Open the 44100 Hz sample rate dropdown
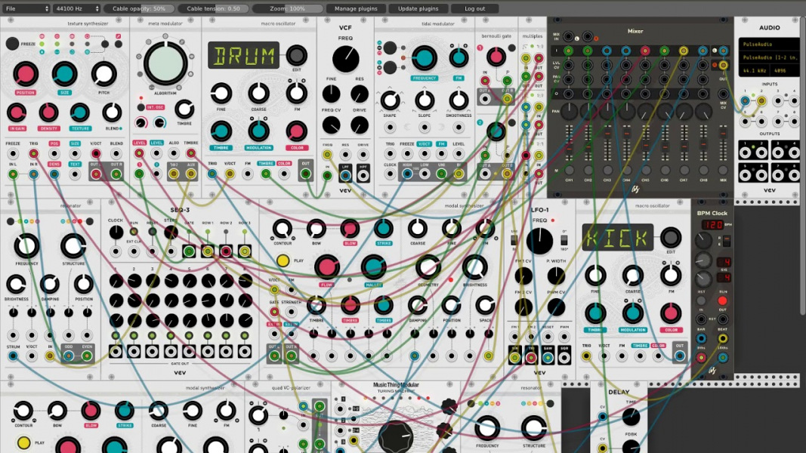 76,8
